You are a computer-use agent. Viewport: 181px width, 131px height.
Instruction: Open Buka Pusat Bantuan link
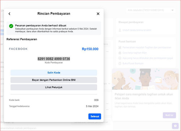[x=133, y=63]
